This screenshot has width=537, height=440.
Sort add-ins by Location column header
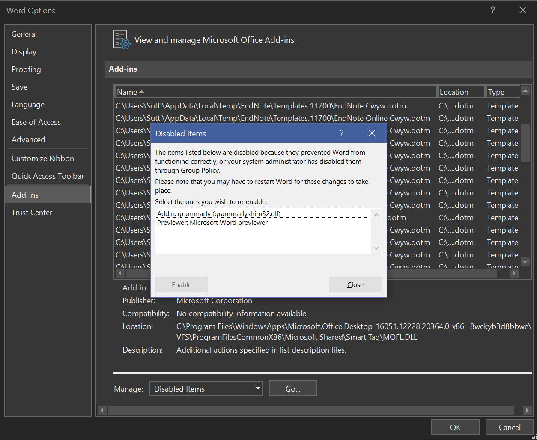[461, 92]
